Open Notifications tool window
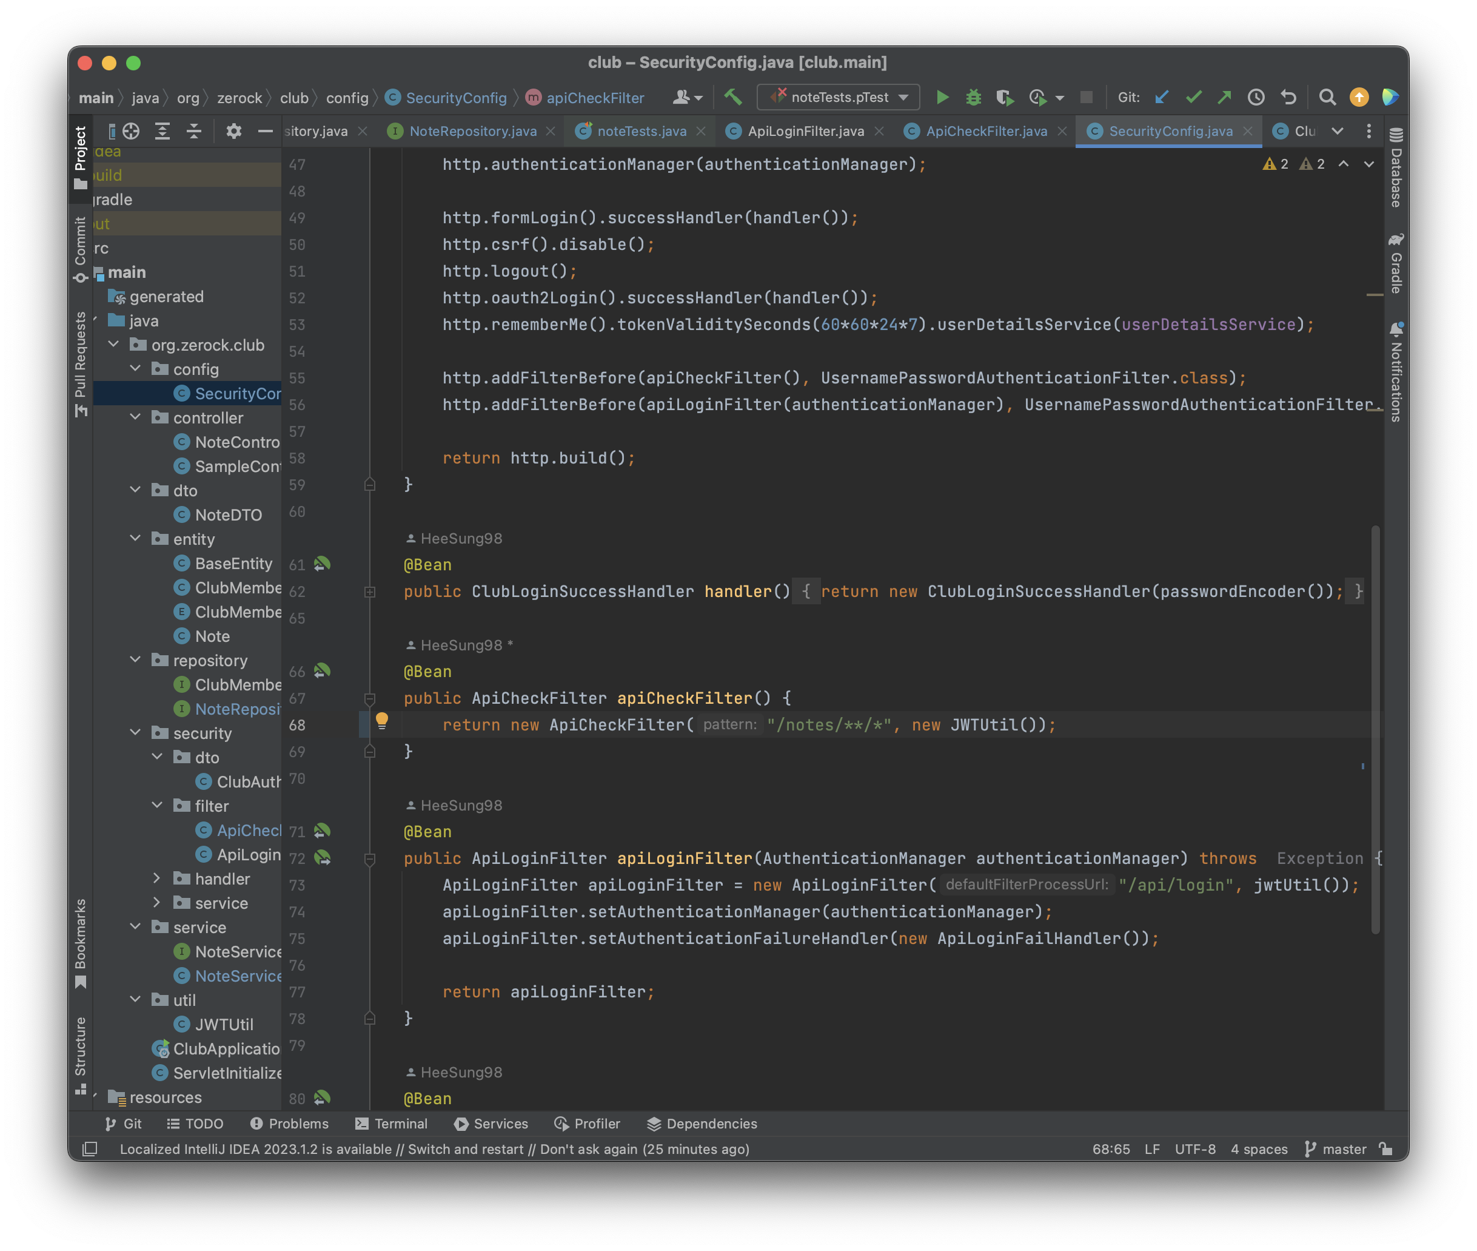 [x=1396, y=373]
